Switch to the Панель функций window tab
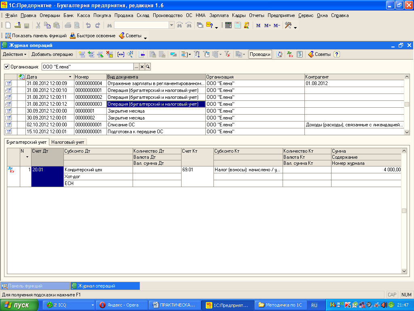414x311 pixels. pyautogui.click(x=36, y=286)
